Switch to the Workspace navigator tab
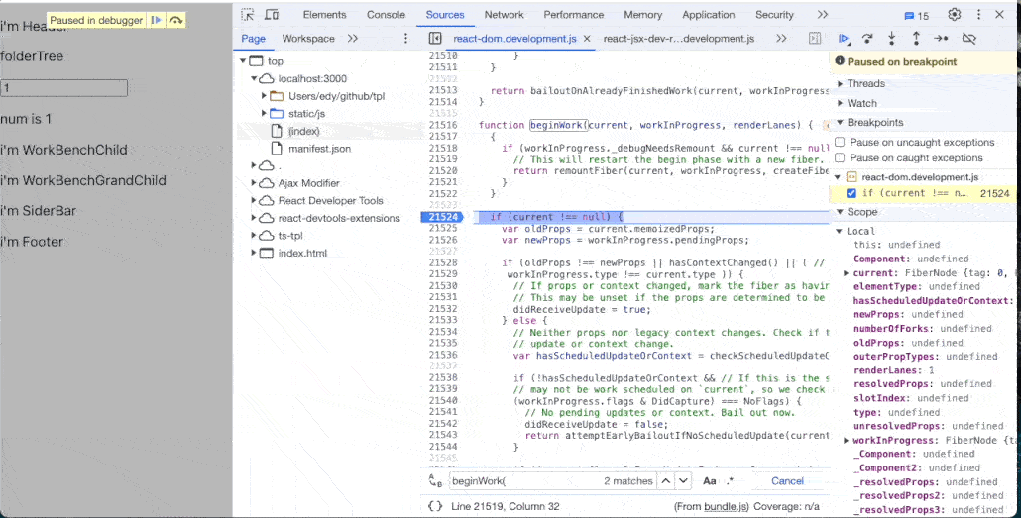The height and width of the screenshot is (518, 1021). point(308,39)
